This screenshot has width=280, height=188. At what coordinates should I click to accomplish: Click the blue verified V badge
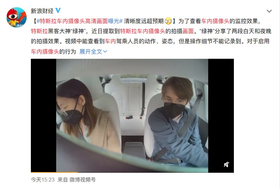point(58,10)
